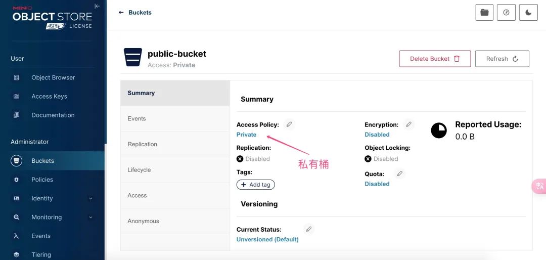Click the Add tag button
The width and height of the screenshot is (546, 260).
tap(255, 185)
